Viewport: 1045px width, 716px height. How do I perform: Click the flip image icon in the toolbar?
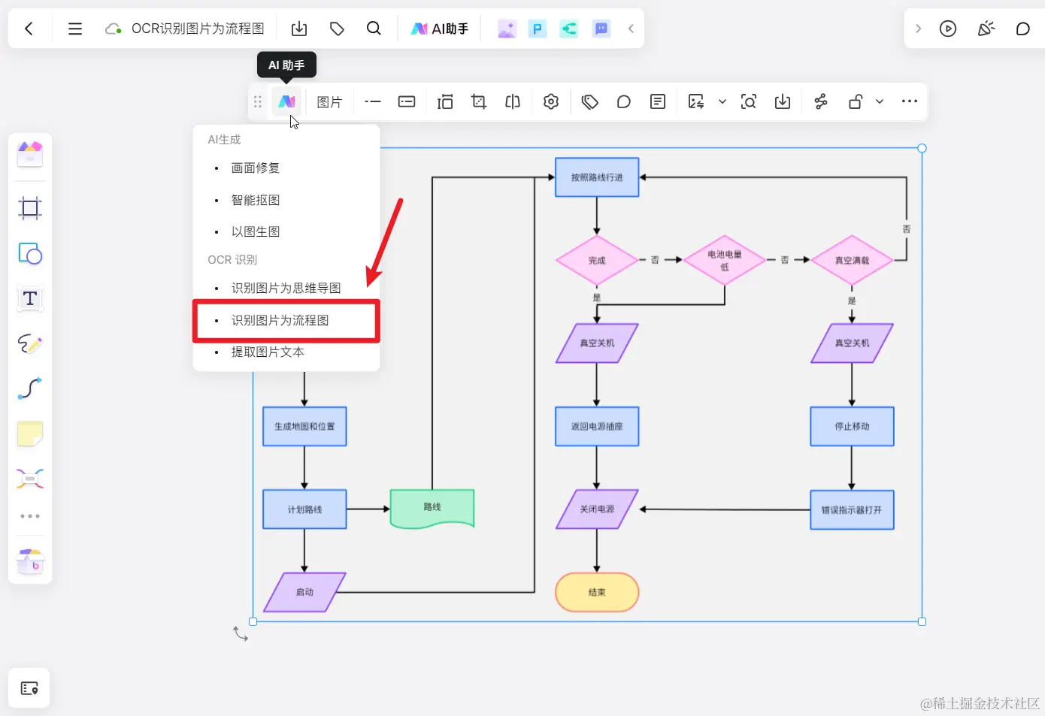tap(512, 101)
